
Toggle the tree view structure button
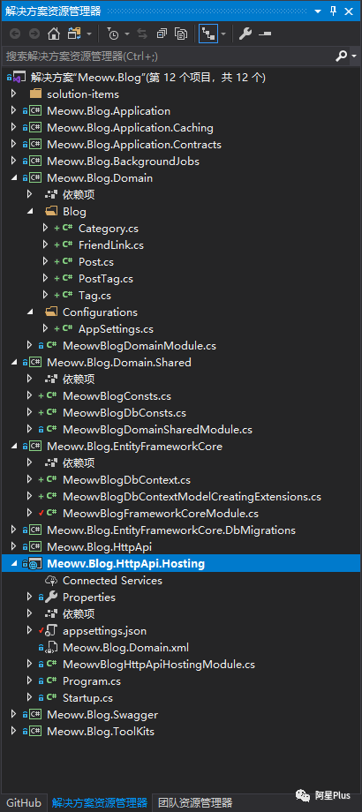[208, 34]
